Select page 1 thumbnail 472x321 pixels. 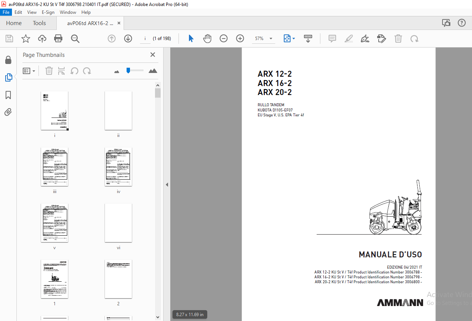(55, 279)
